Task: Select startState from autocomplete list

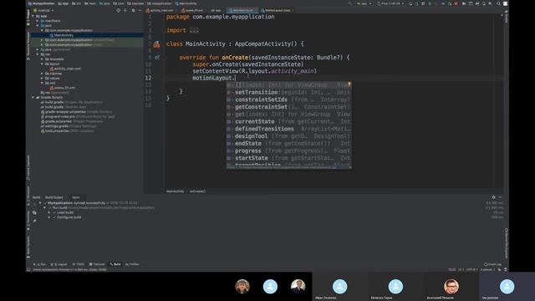Action: (x=288, y=158)
